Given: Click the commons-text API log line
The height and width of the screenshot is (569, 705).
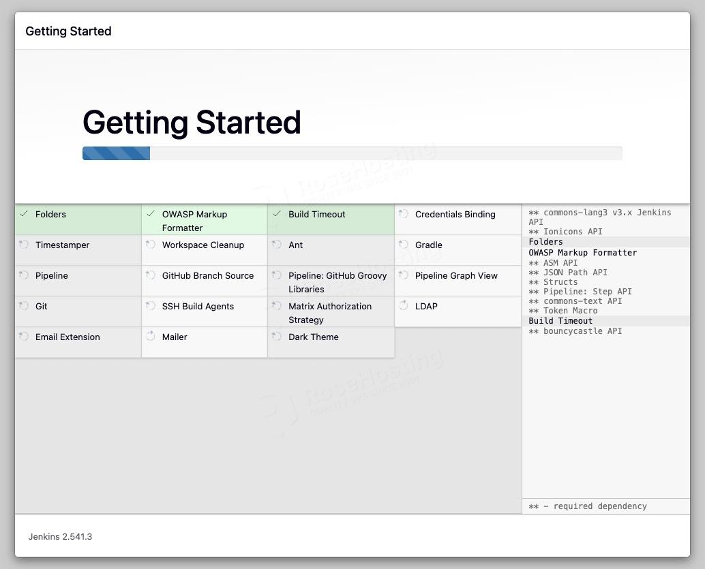Looking at the screenshot, I should point(575,301).
